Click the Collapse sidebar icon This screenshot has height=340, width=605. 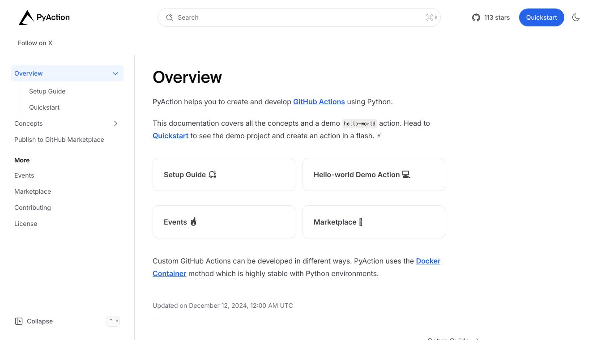[x=19, y=321]
